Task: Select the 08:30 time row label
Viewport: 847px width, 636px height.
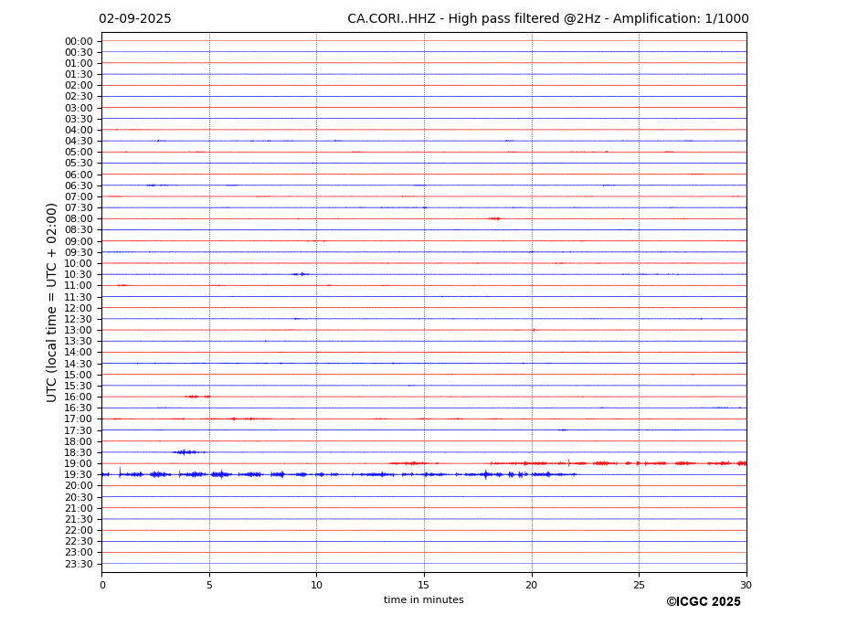Action: (79, 230)
